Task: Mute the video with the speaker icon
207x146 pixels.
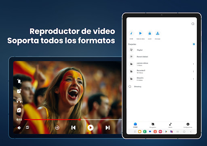Action: point(19,128)
